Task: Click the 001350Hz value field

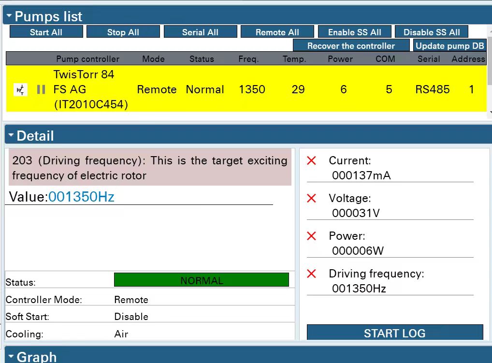Action: coord(81,197)
